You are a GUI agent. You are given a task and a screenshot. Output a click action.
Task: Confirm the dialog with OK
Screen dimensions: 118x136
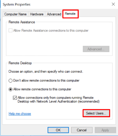pos(58,130)
